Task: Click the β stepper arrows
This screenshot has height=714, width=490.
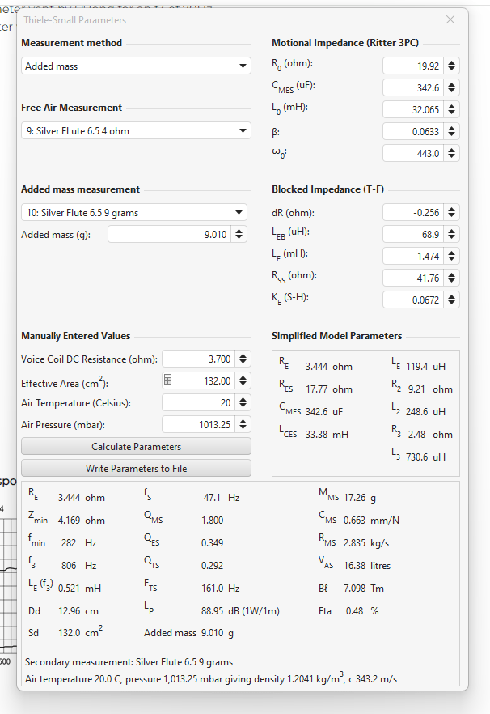Action: pos(451,132)
